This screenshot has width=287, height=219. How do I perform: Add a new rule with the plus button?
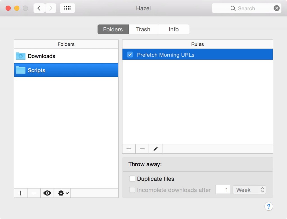click(129, 149)
